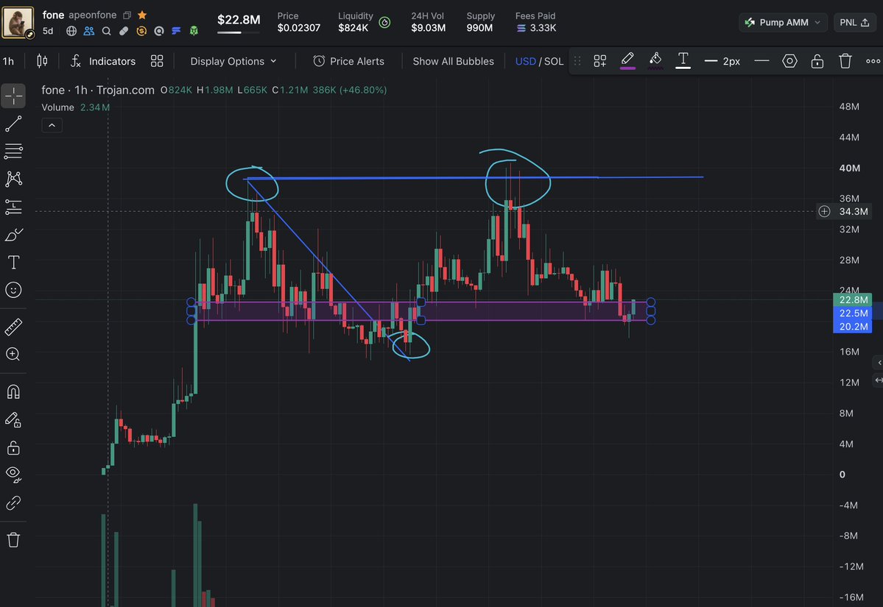Change the 1h timeframe interval

point(8,61)
